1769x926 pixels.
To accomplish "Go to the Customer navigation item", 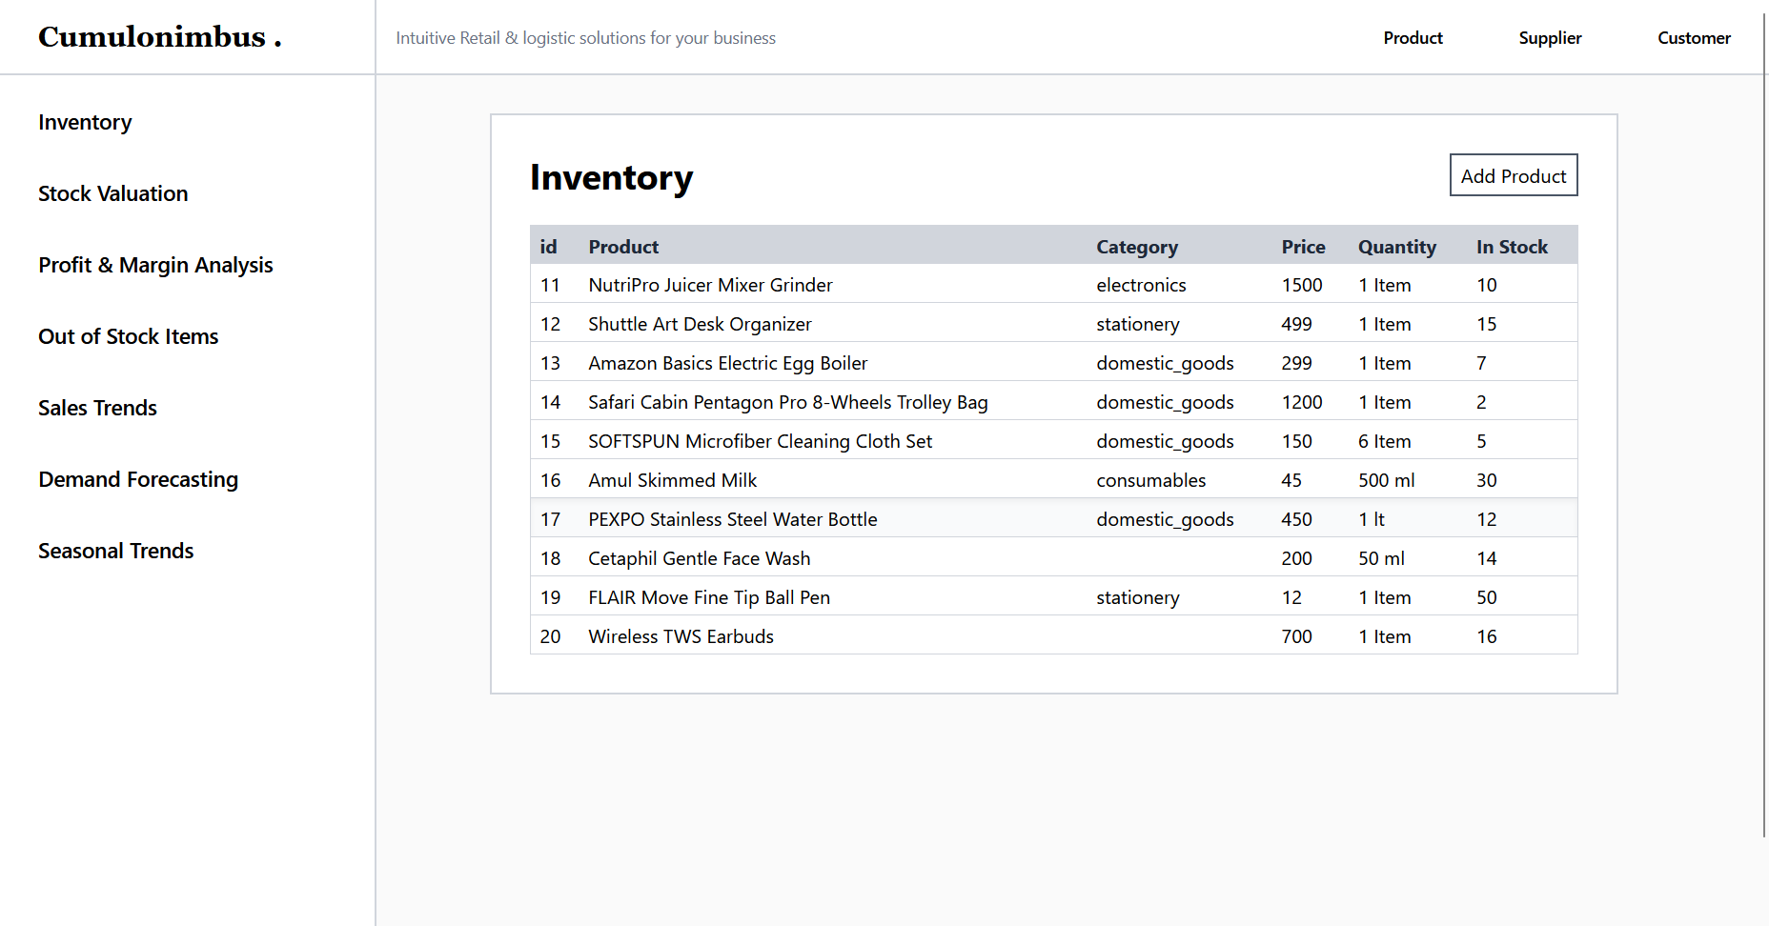I will (x=1694, y=38).
